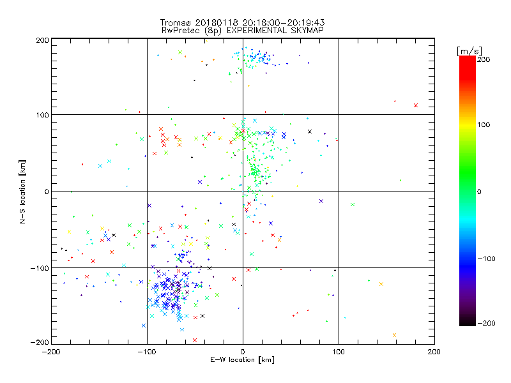Image resolution: width=511 pixels, height=383 pixels.
Task: Click the "200" label on the colorbar
Action: (x=484, y=59)
